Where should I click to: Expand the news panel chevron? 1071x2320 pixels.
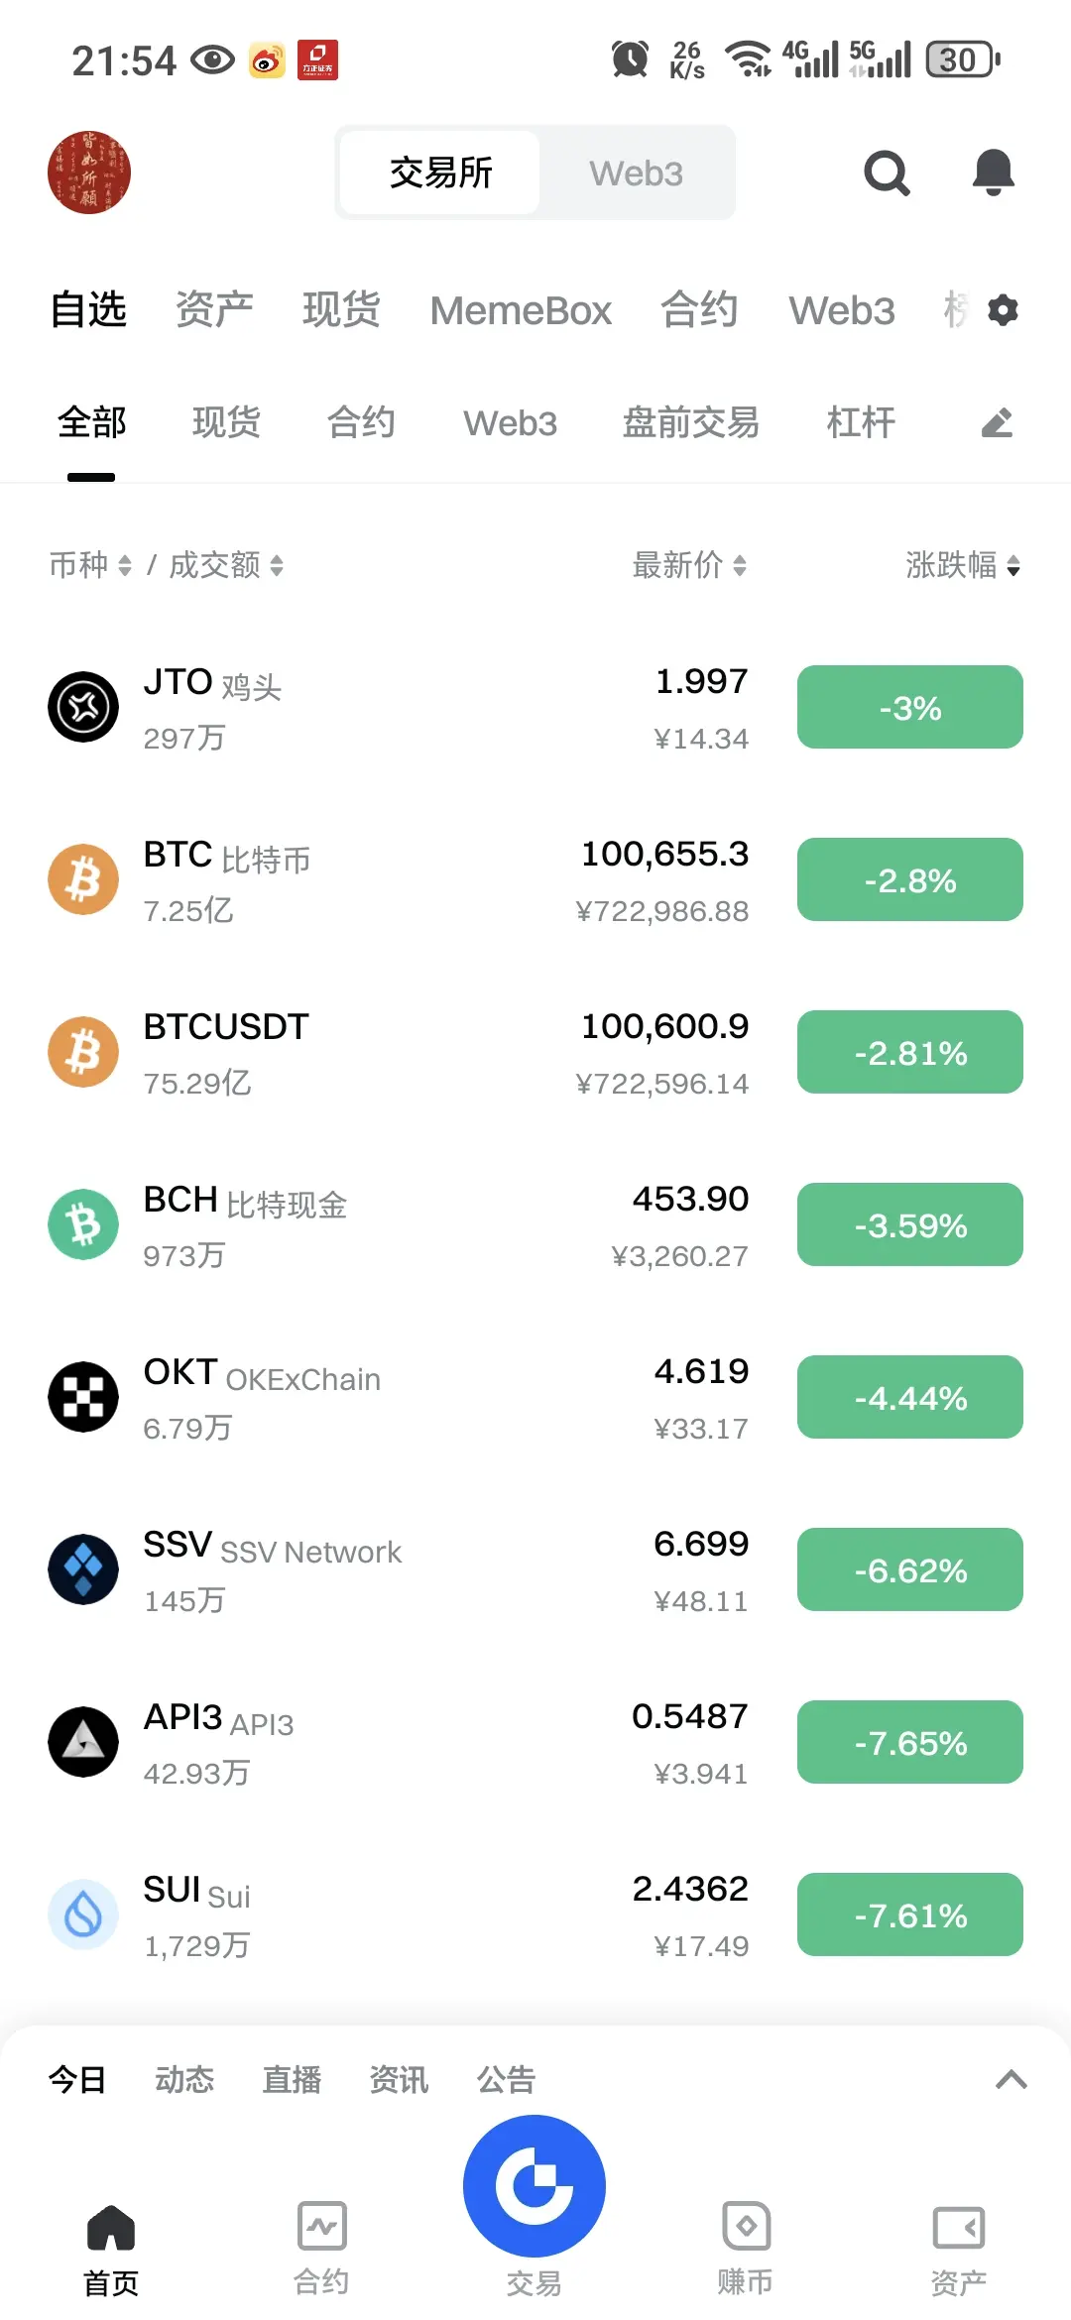click(1011, 2079)
